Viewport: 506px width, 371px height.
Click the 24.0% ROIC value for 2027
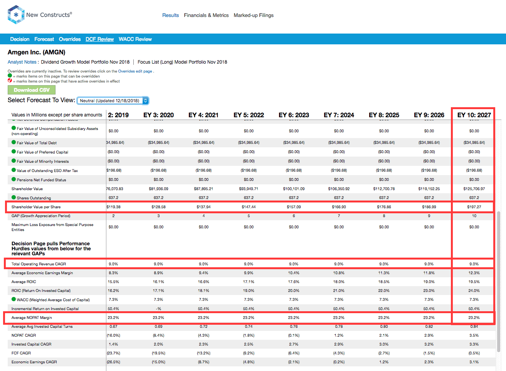click(474, 291)
